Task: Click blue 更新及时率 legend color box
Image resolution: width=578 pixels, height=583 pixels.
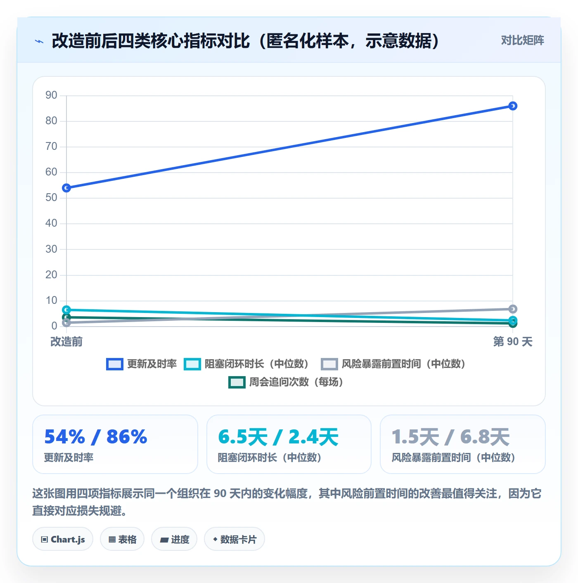Action: 115,364
